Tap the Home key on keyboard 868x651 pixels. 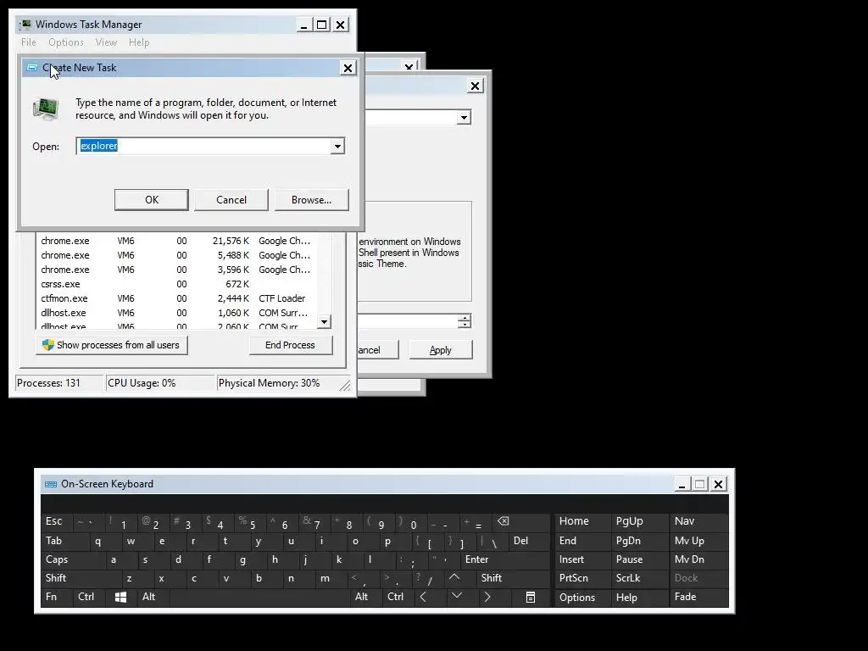(581, 521)
